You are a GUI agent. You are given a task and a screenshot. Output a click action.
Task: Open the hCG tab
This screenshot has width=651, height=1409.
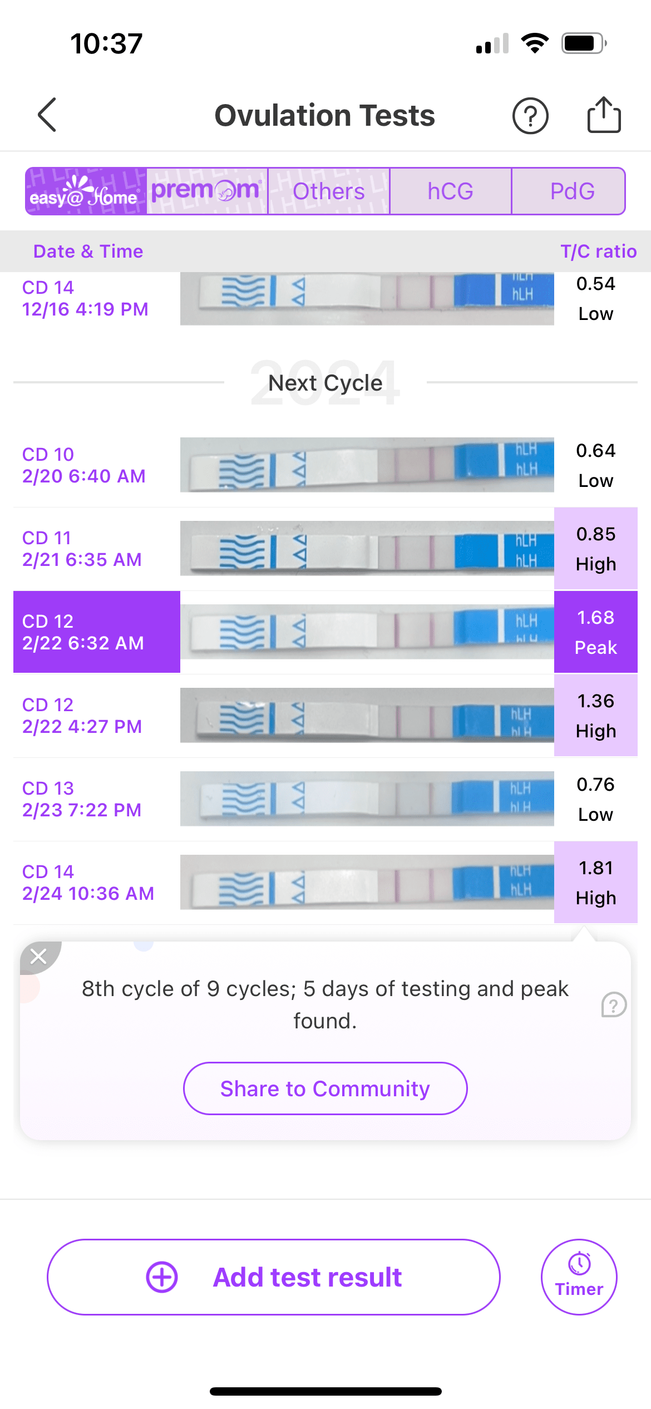[x=450, y=191]
